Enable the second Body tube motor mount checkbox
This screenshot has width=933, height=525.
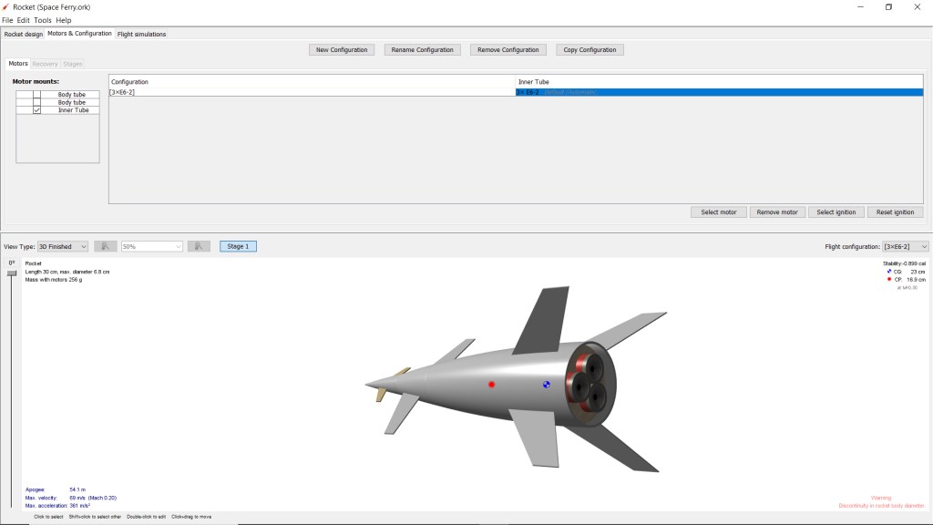tap(37, 102)
